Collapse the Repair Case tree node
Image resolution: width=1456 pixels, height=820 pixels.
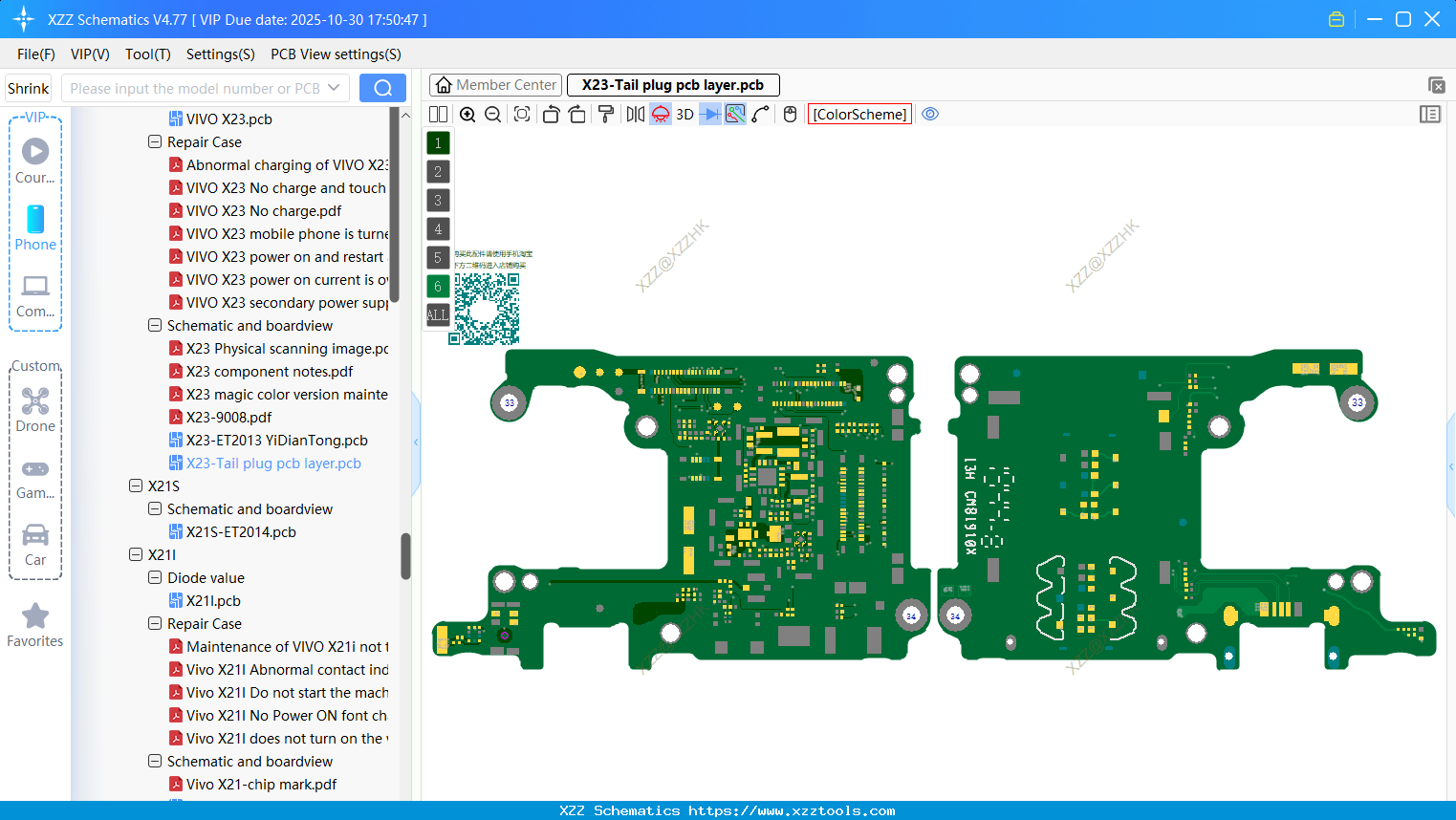click(154, 141)
